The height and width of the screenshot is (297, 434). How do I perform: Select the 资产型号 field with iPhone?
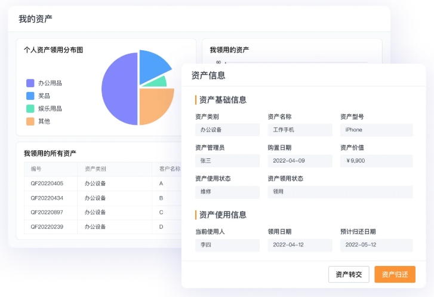tap(376, 130)
